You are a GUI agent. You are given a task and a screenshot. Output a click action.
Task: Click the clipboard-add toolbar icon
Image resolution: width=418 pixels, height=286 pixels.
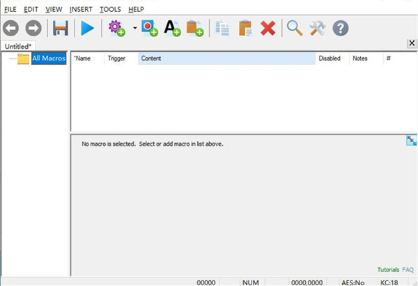(194, 28)
